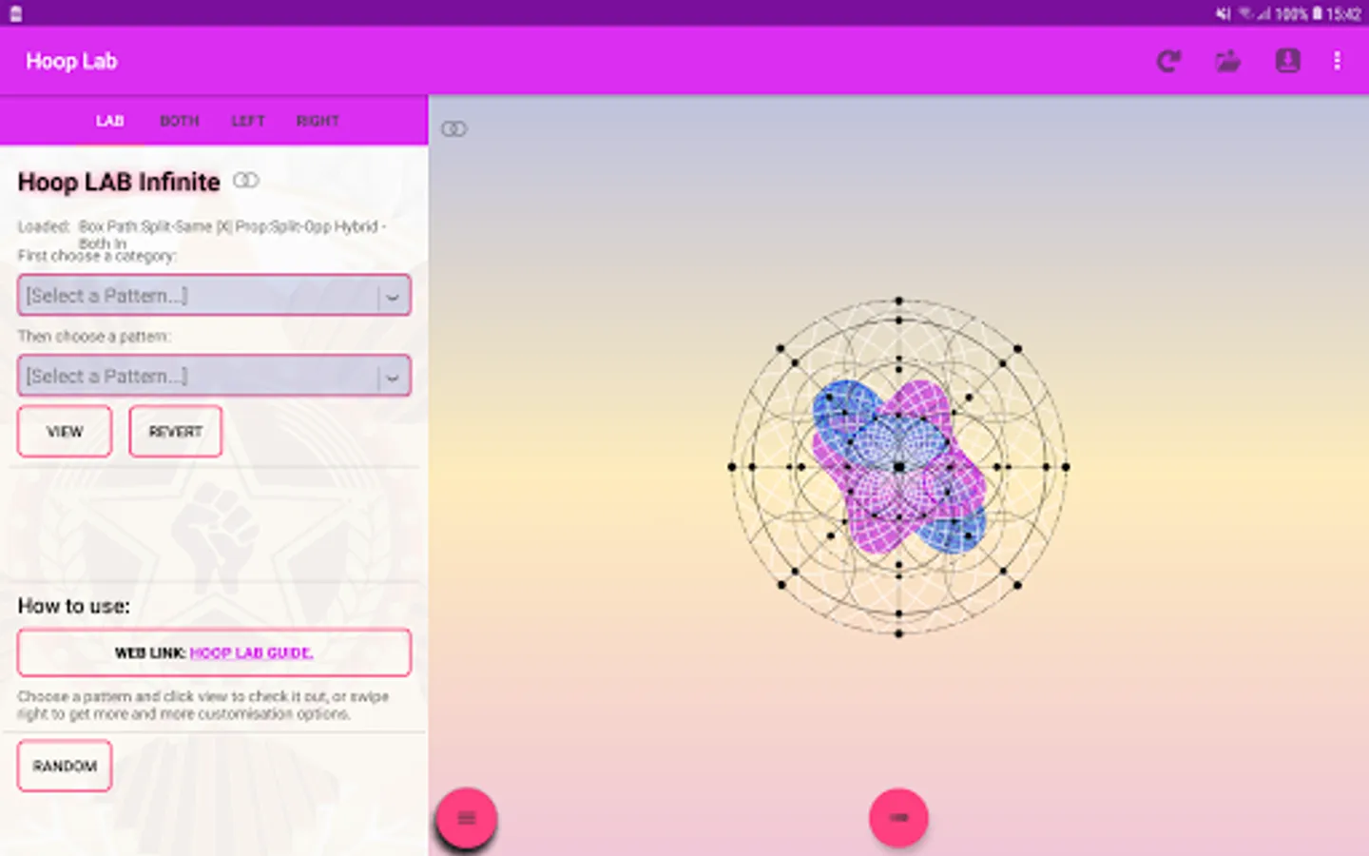This screenshot has width=1369, height=856.
Task: Tap the battery status icon
Action: pyautogui.click(x=1317, y=13)
